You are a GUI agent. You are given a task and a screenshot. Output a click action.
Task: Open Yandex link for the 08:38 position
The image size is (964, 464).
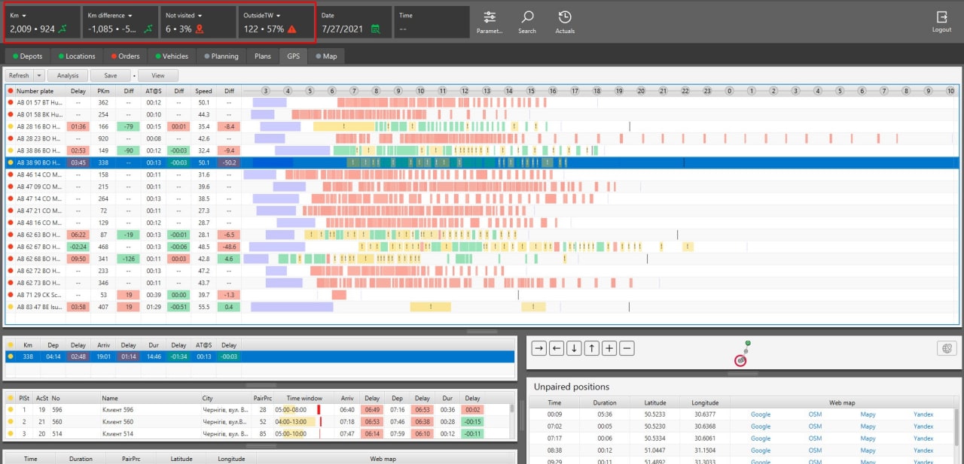point(923,450)
